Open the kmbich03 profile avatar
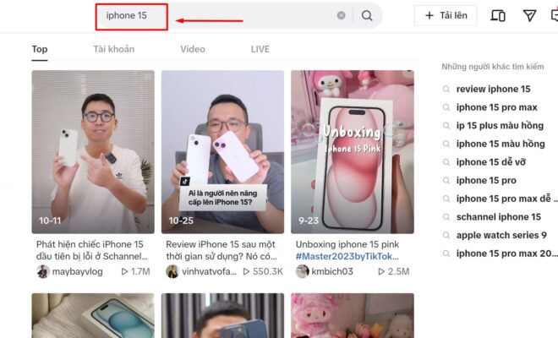Image resolution: width=558 pixels, height=338 pixels. tap(302, 271)
